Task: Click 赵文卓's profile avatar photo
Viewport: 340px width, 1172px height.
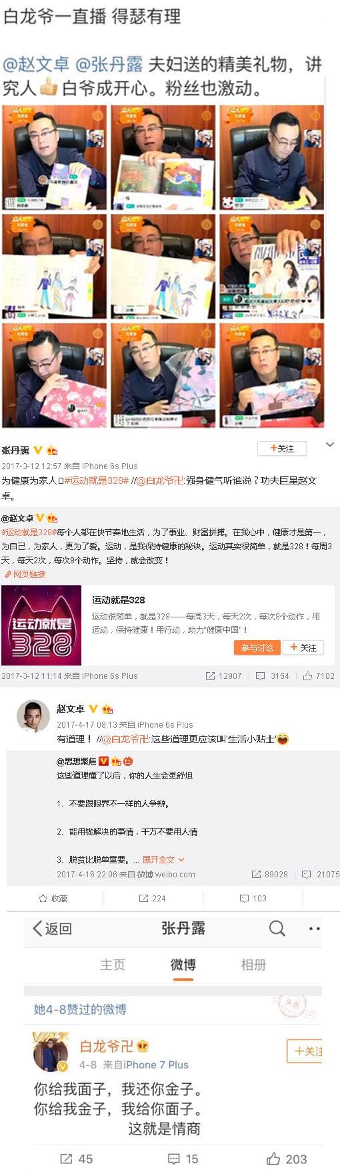Action: [x=33, y=716]
